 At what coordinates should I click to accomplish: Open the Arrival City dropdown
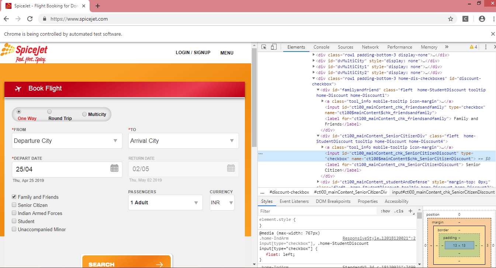coord(184,141)
